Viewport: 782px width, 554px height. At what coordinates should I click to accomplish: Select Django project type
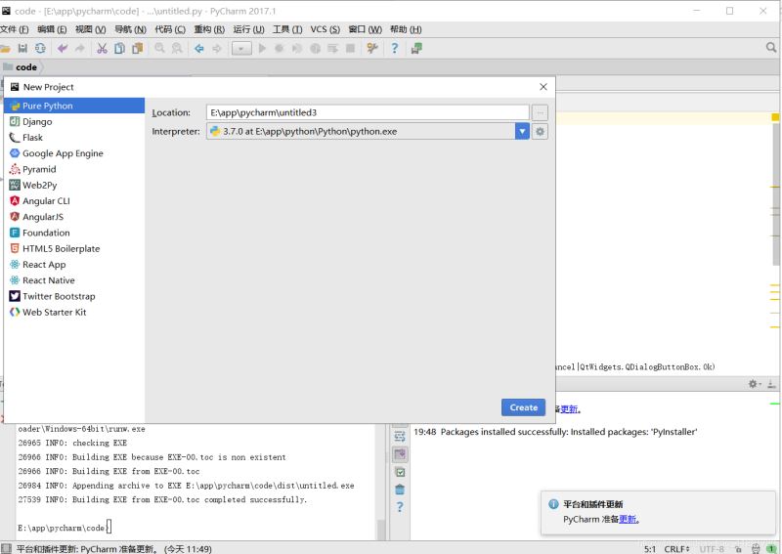pos(74,122)
